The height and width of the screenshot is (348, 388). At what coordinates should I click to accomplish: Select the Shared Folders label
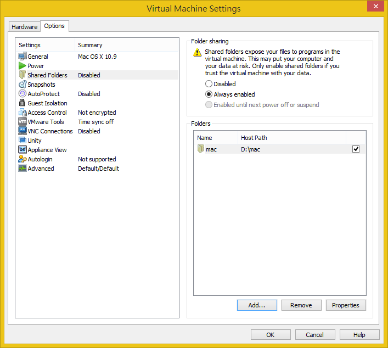click(x=48, y=75)
